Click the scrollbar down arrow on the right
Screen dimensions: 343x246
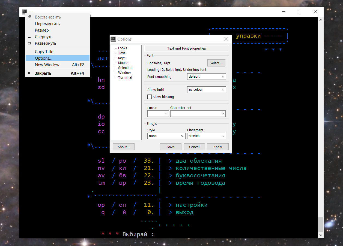point(321,235)
